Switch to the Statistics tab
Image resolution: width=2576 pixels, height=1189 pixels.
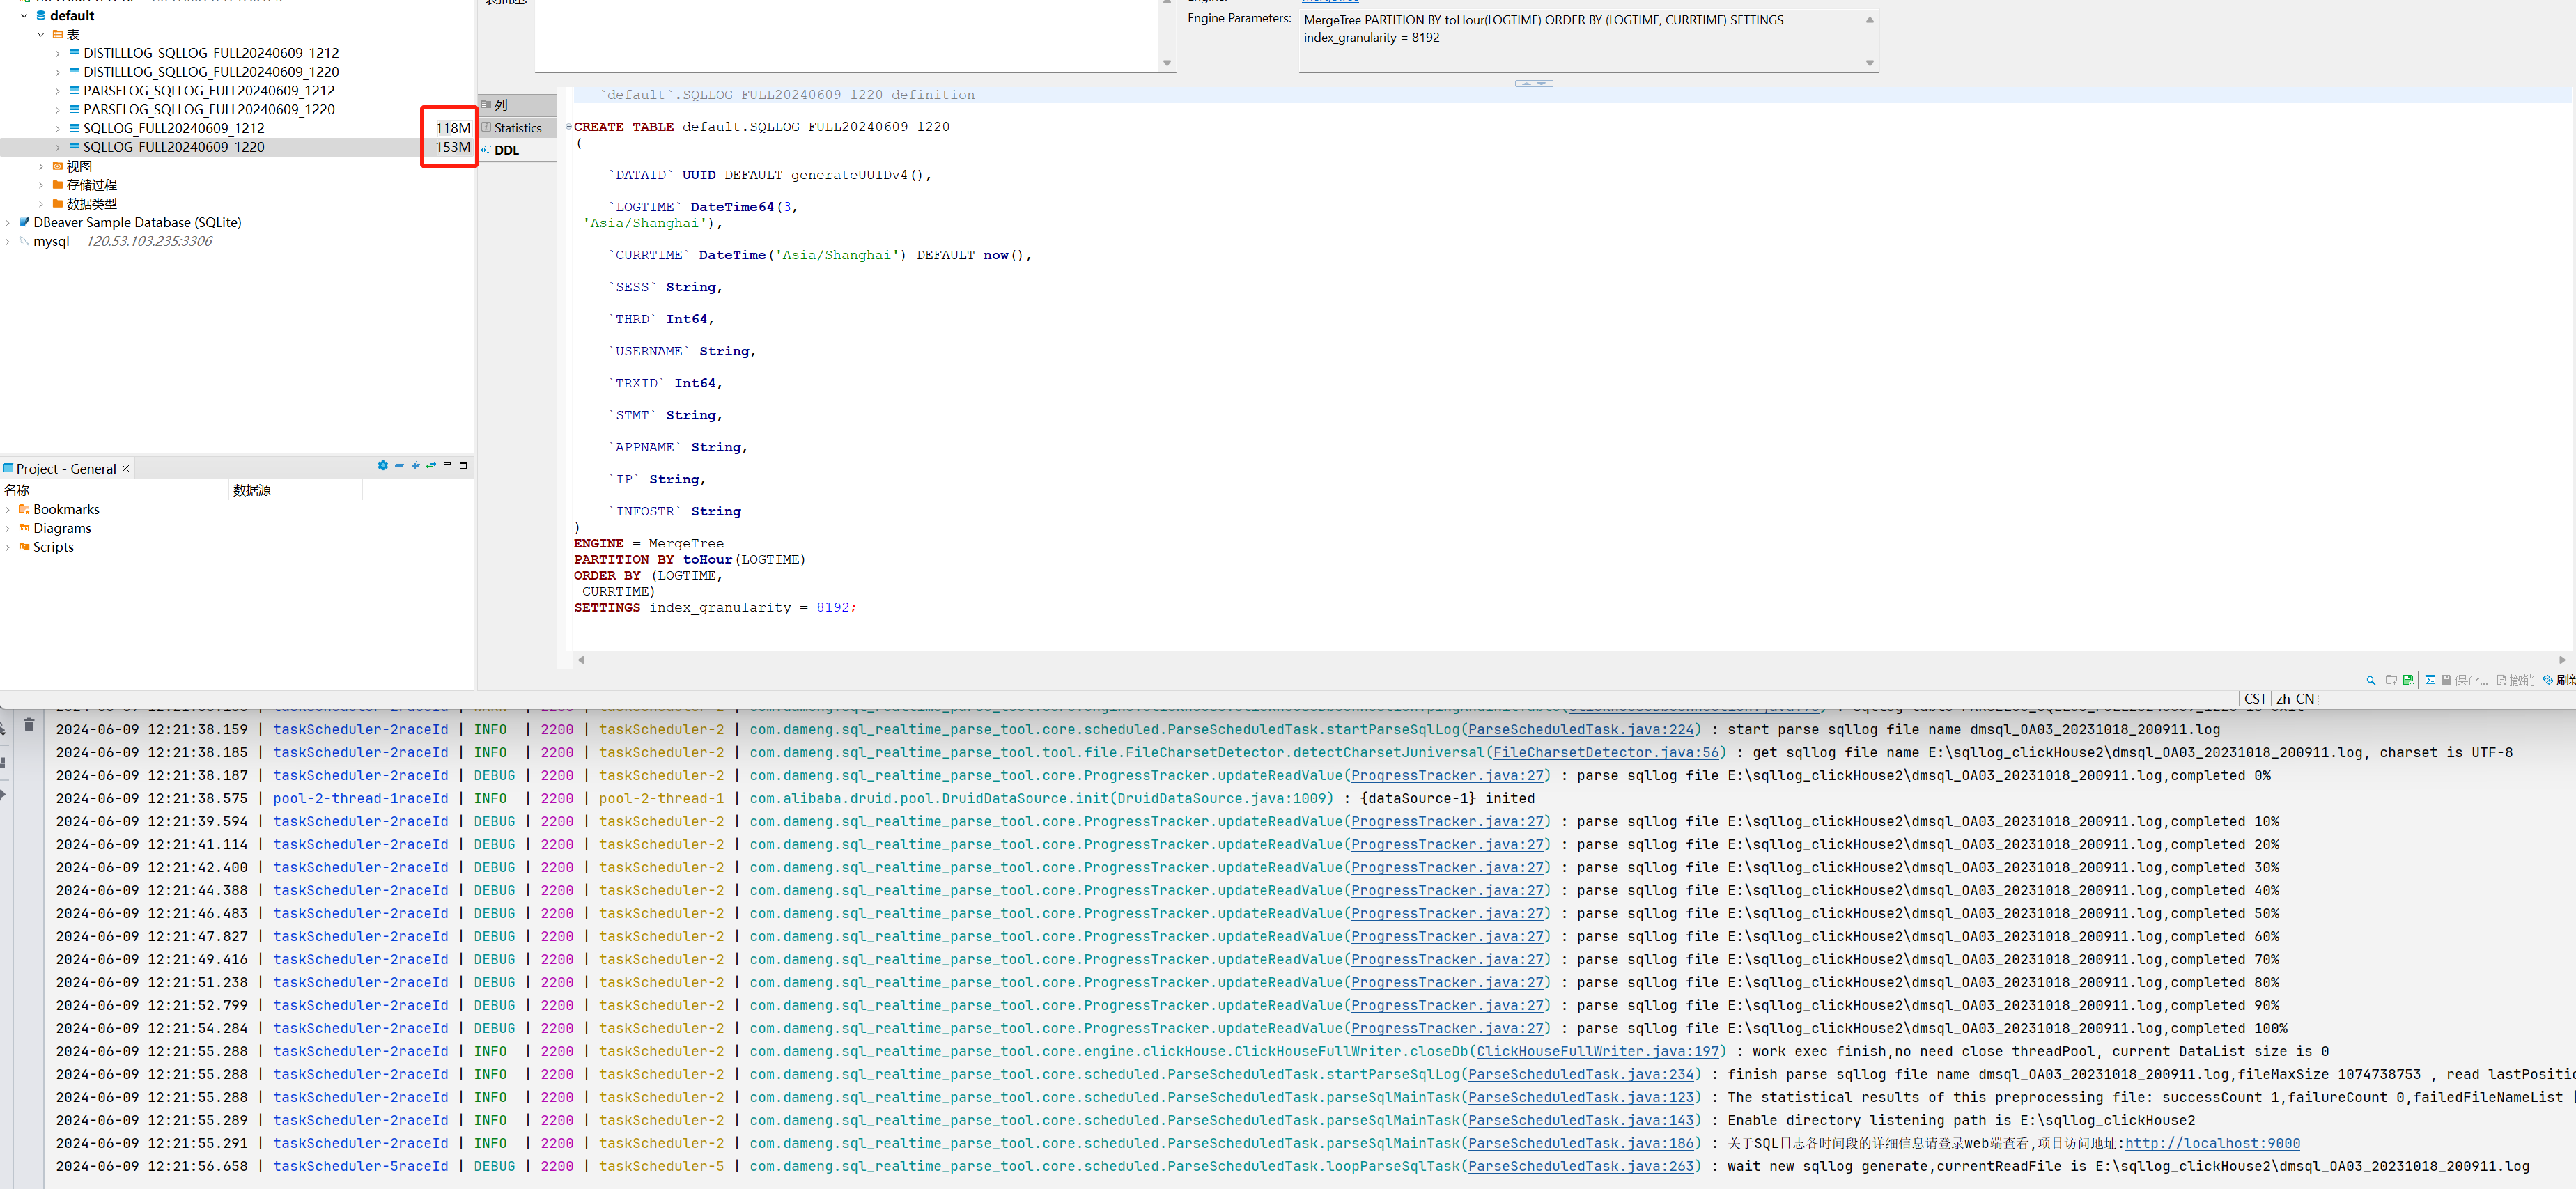pyautogui.click(x=517, y=128)
